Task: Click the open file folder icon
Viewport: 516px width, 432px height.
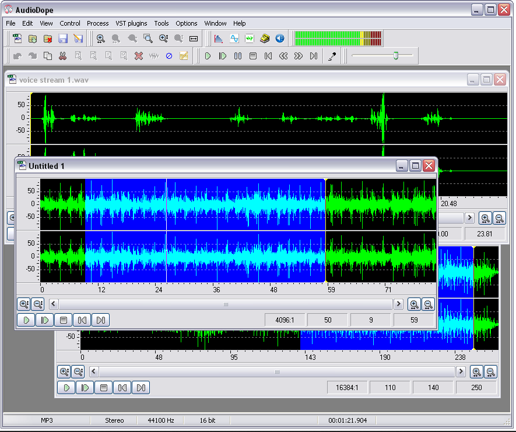Action: tap(33, 38)
